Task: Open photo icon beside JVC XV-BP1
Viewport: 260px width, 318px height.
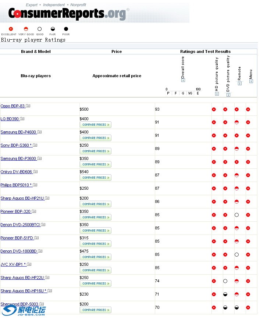Action: coord(29,264)
